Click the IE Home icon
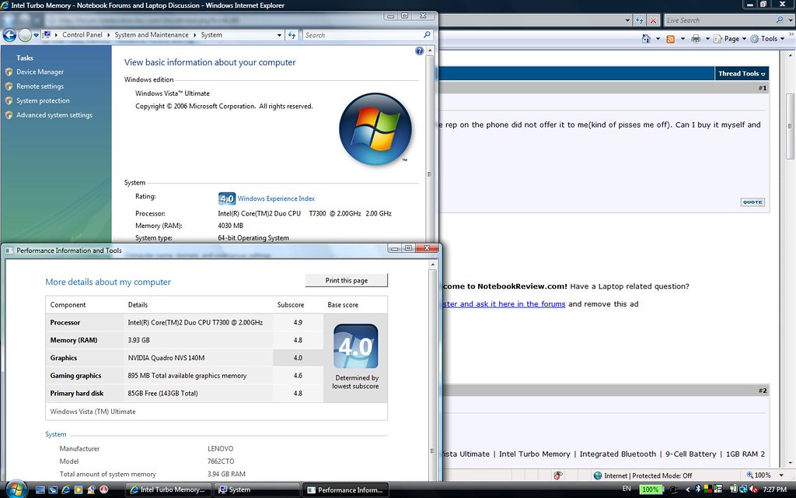This screenshot has height=498, width=796. [x=646, y=39]
